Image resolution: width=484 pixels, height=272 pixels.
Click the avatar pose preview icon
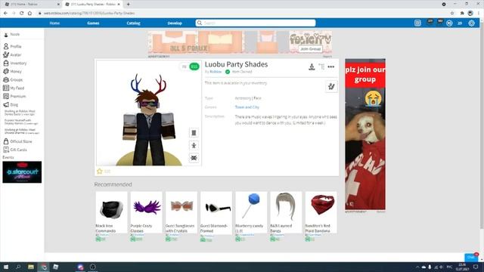(x=194, y=146)
